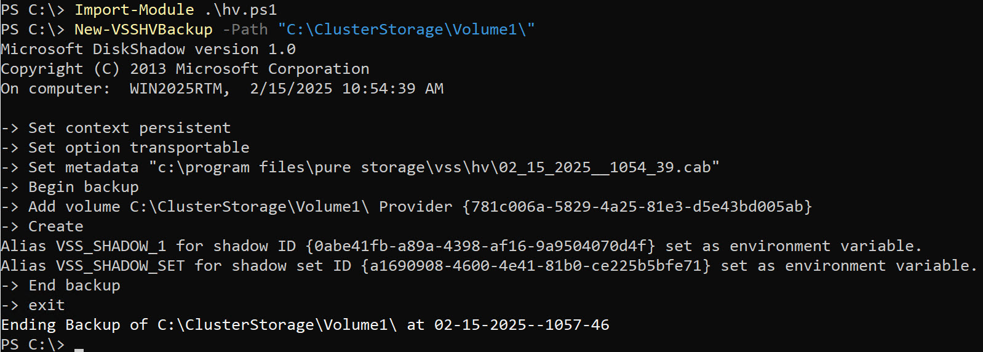983x352 pixels.
Task: Click the End backup line
Action: click(x=74, y=286)
